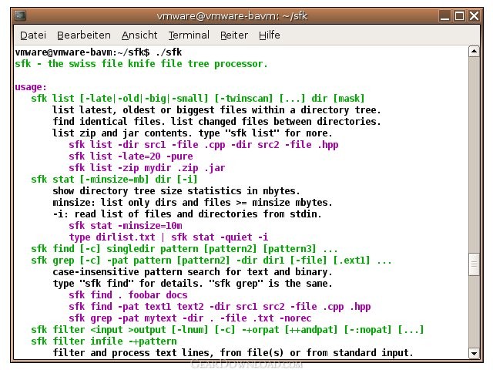Click 'list zip and jar contents.' line

[x=193, y=133]
